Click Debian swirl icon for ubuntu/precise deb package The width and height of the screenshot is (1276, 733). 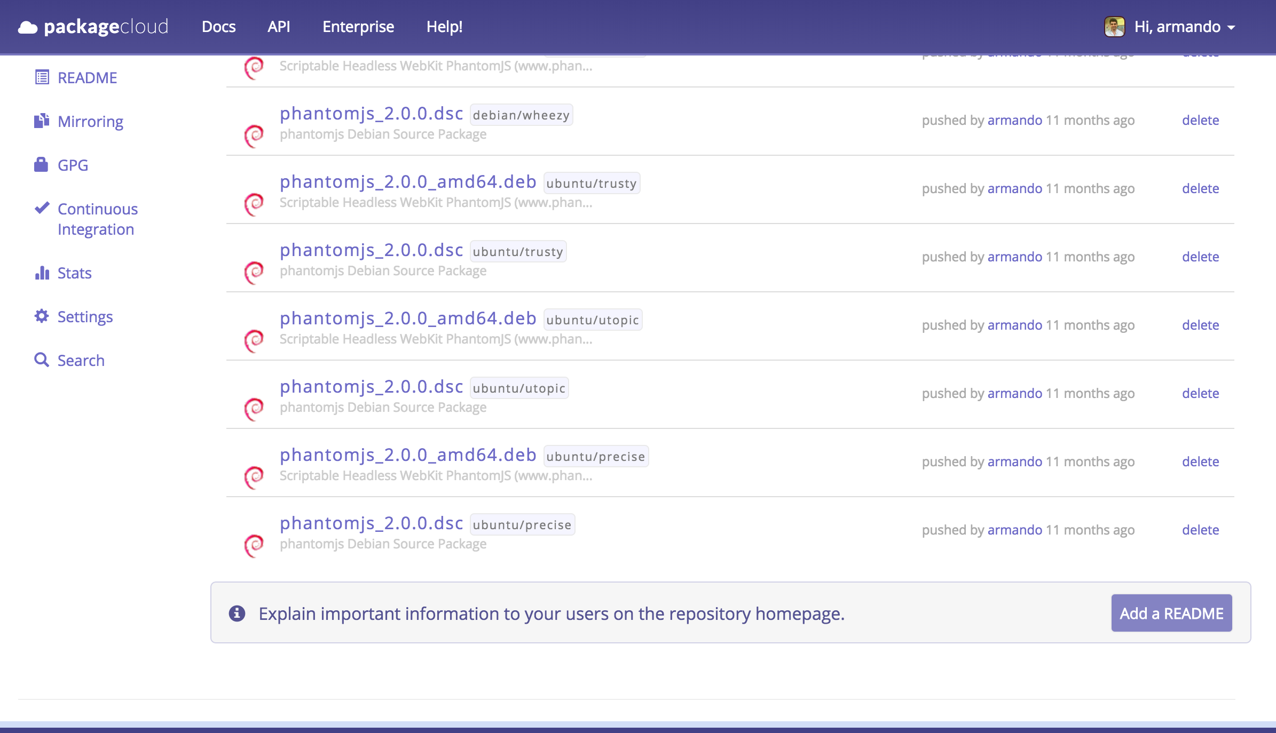pyautogui.click(x=254, y=477)
